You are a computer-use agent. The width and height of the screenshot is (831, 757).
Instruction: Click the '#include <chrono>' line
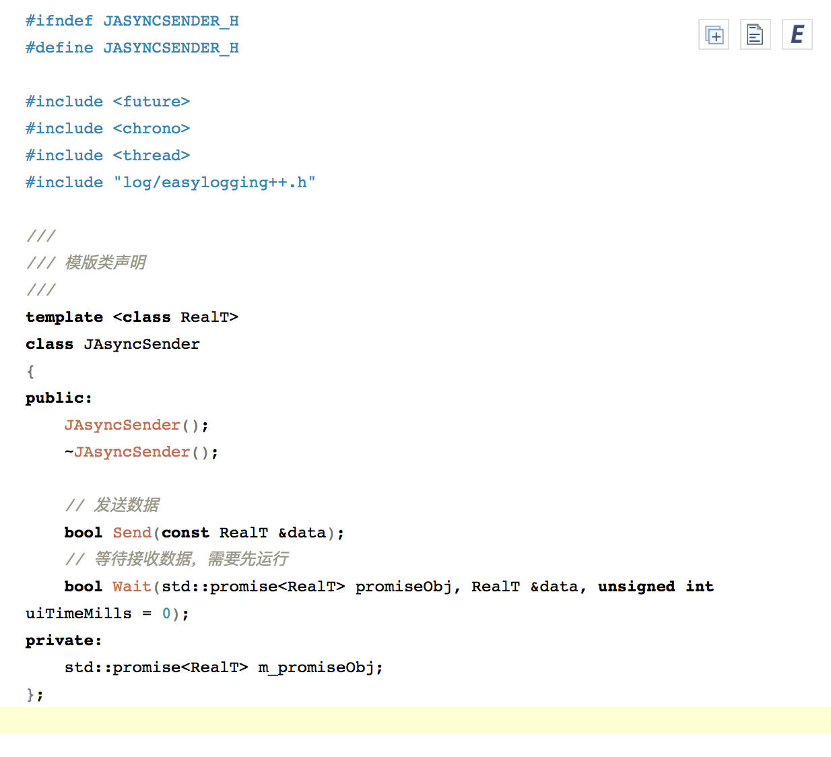[108, 129]
